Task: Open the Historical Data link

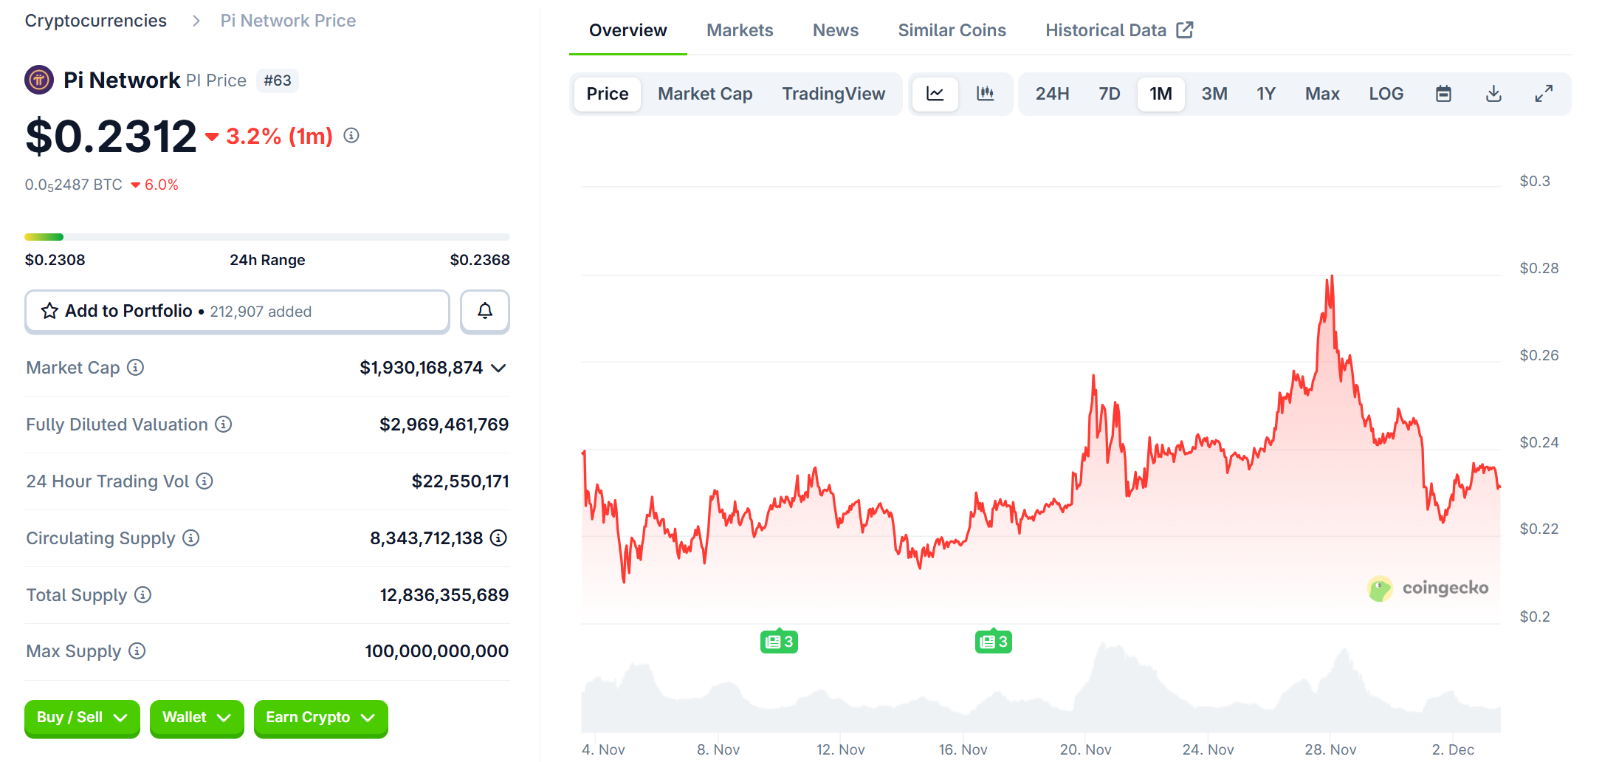Action: coord(1118,30)
